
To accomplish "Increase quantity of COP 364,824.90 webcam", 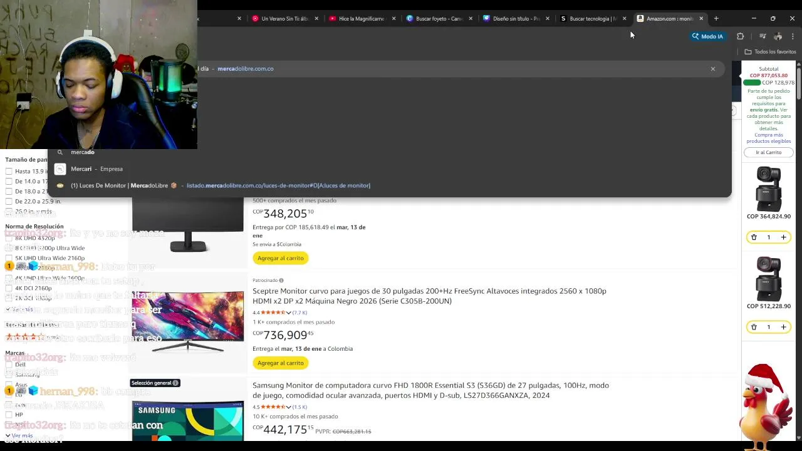I will click(783, 237).
